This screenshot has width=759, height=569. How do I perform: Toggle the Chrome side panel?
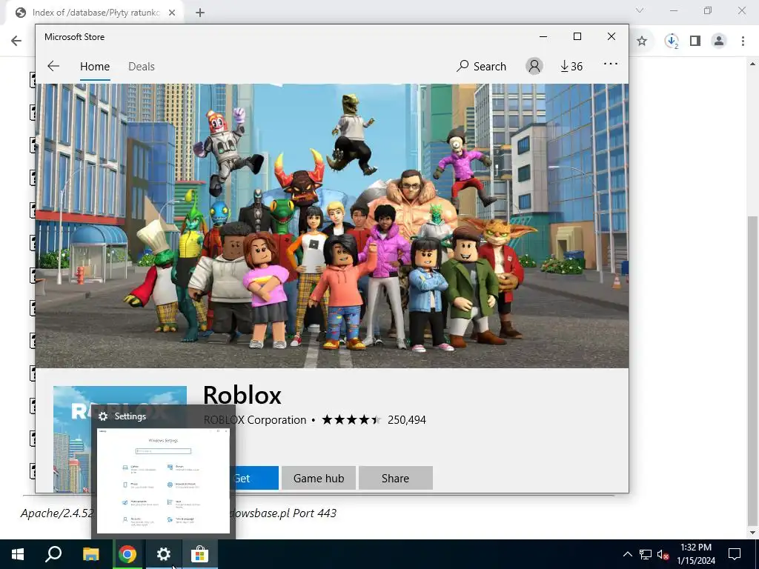[x=695, y=41]
